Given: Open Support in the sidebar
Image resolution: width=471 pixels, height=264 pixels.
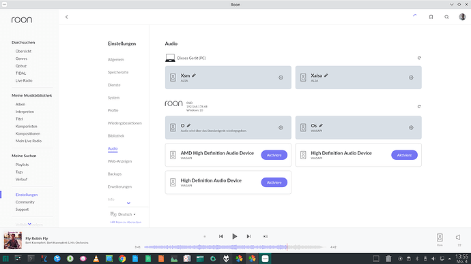Looking at the screenshot, I should tap(23, 210).
